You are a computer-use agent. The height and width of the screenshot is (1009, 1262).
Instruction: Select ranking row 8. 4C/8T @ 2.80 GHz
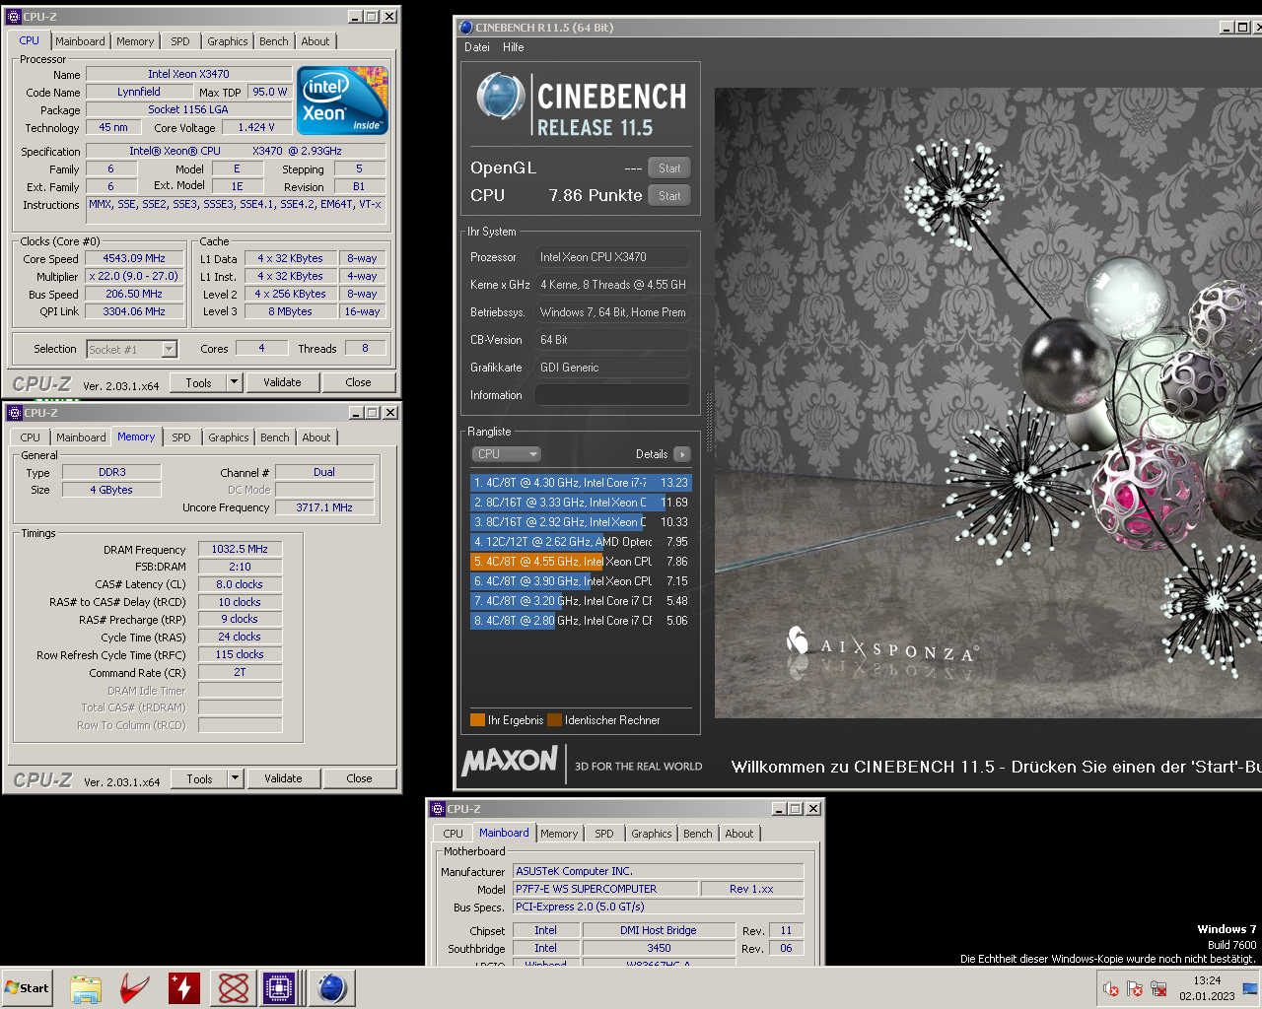tap(581, 621)
